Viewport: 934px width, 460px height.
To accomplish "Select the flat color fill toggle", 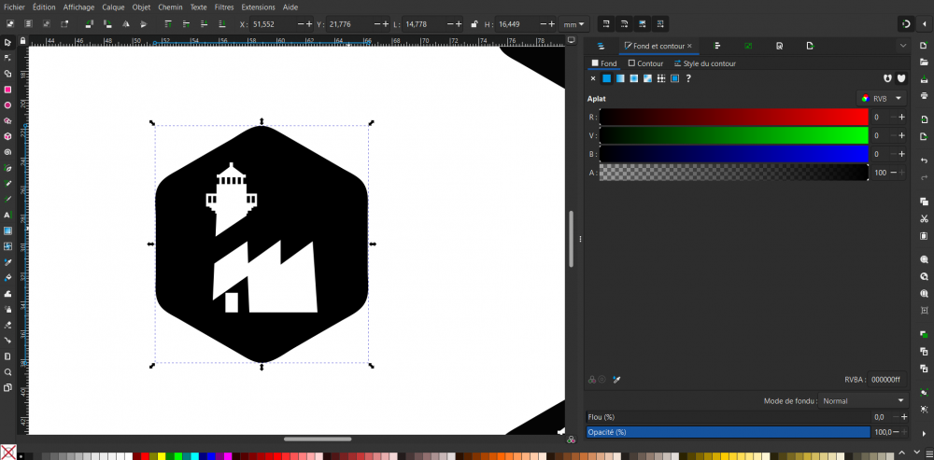I will coord(606,78).
